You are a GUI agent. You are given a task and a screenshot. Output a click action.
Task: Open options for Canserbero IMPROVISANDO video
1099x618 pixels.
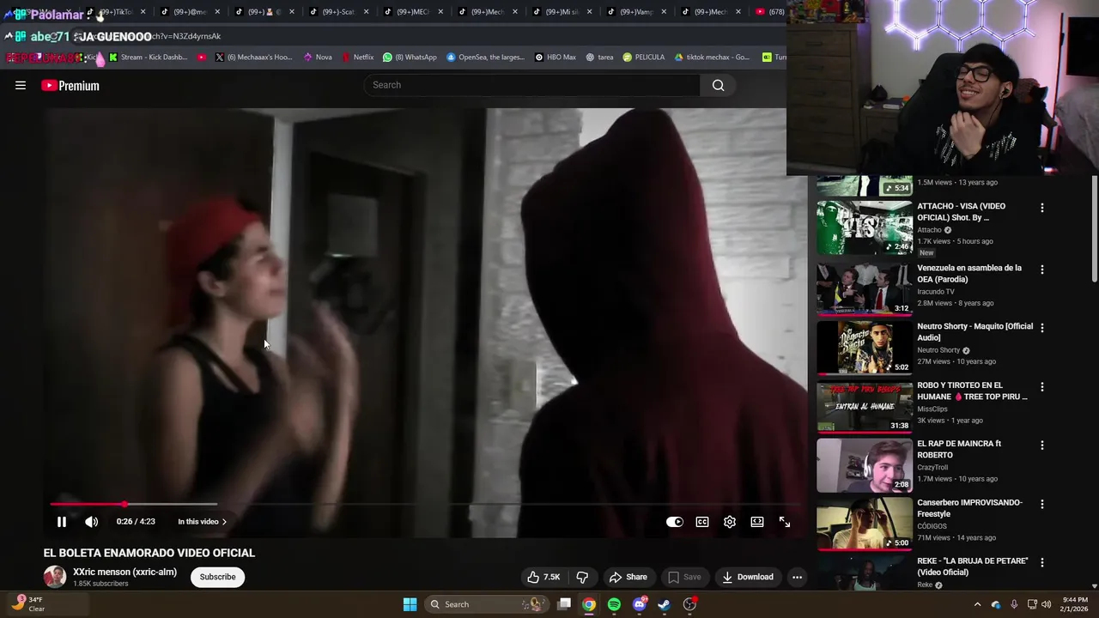click(x=1042, y=504)
